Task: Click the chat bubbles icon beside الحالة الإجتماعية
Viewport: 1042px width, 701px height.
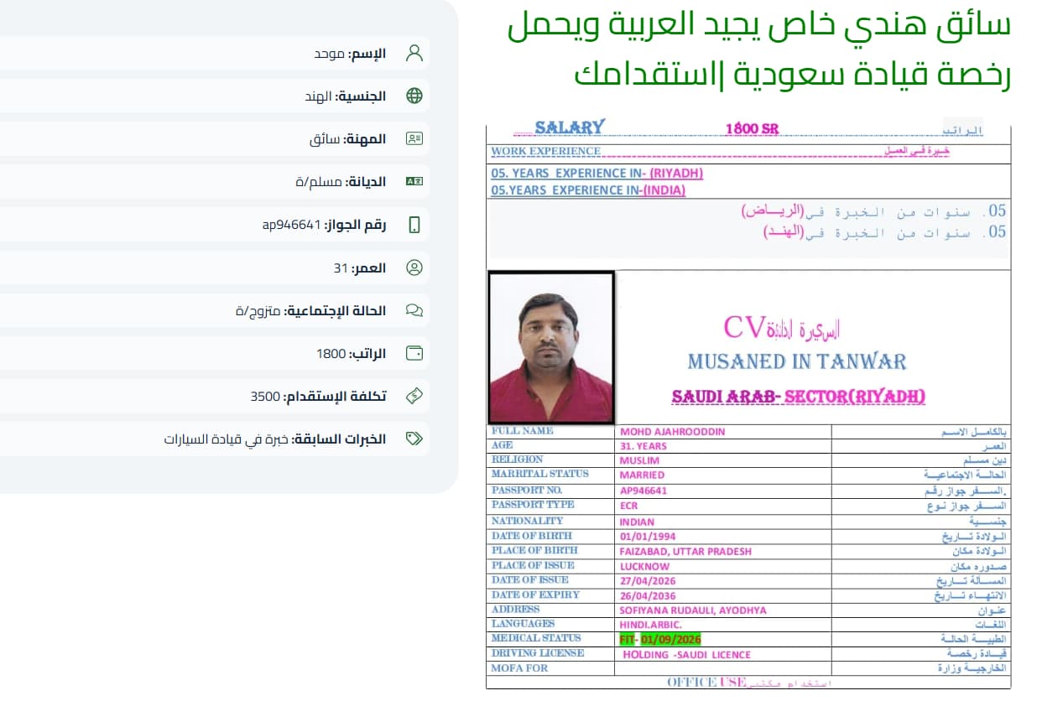Action: (414, 311)
